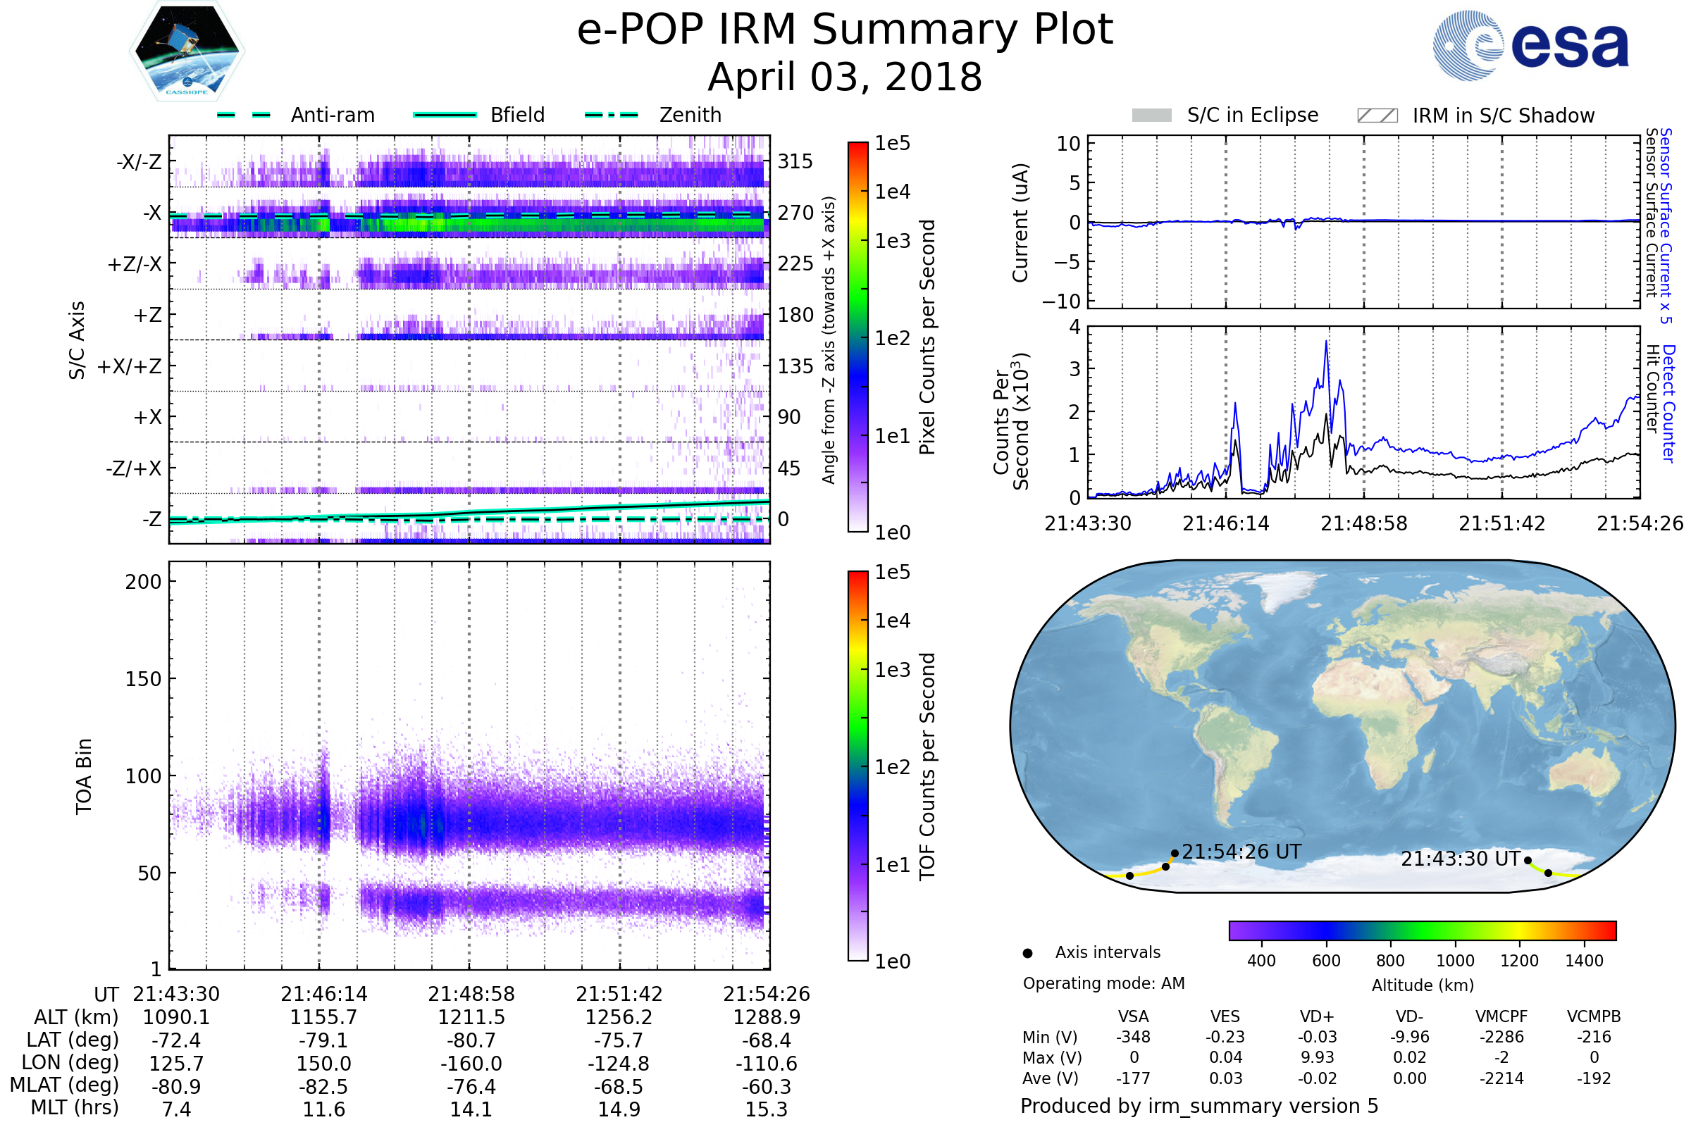1691x1127 pixels.
Task: Click the VSA minimum value -348
Action: [x=1133, y=1037]
